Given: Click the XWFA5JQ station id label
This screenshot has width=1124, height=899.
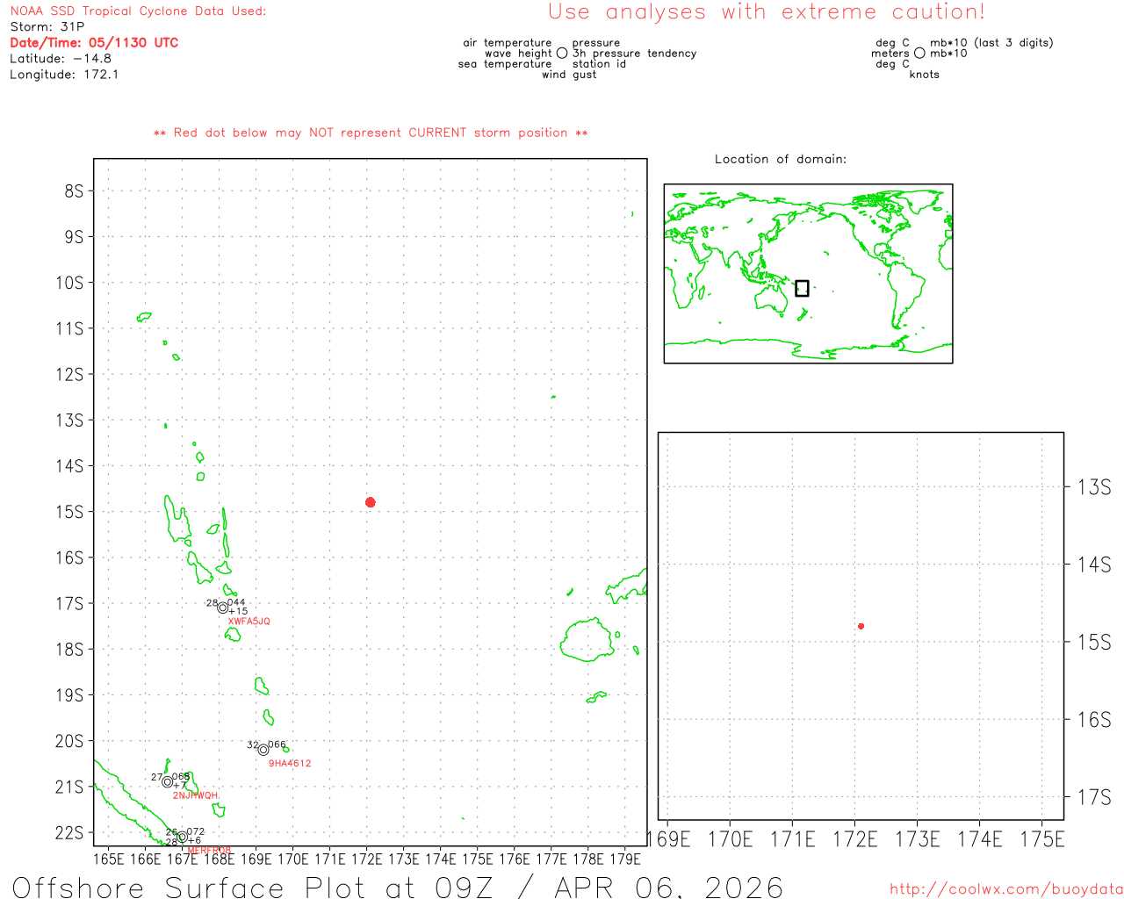Looking at the screenshot, I should (x=249, y=622).
